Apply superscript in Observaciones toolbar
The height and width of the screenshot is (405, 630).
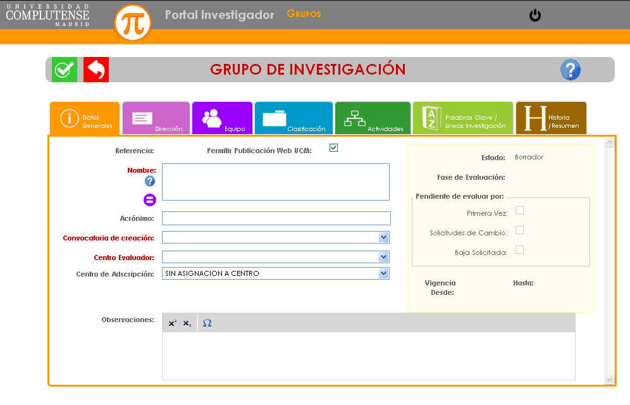172,323
